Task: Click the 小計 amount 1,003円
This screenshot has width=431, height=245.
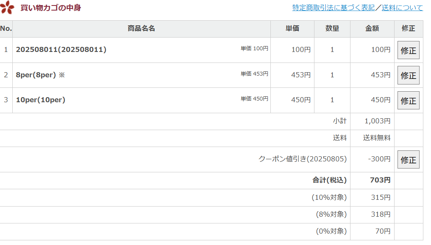Action: pos(377,121)
